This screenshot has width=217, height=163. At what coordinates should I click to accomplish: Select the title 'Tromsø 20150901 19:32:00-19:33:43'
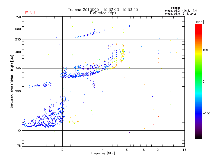103,10
